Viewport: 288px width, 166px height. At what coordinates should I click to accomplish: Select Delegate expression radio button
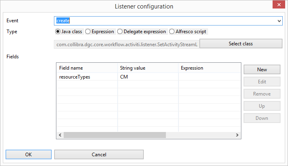pos(120,32)
